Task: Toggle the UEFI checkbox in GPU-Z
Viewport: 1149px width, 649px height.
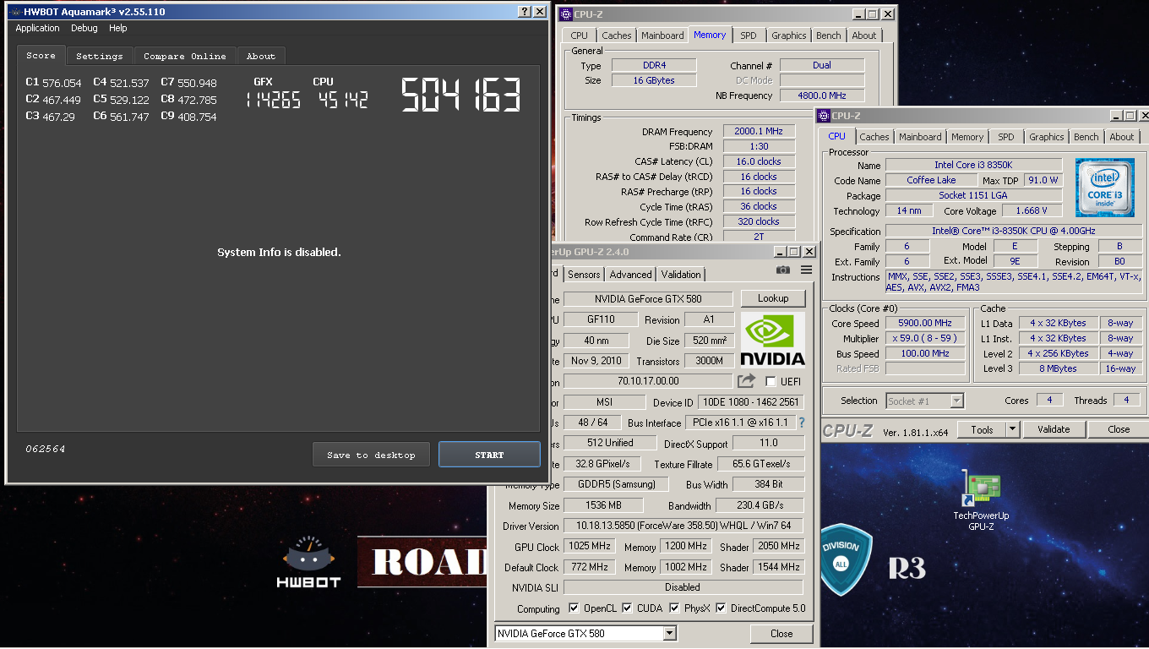Action: [770, 382]
